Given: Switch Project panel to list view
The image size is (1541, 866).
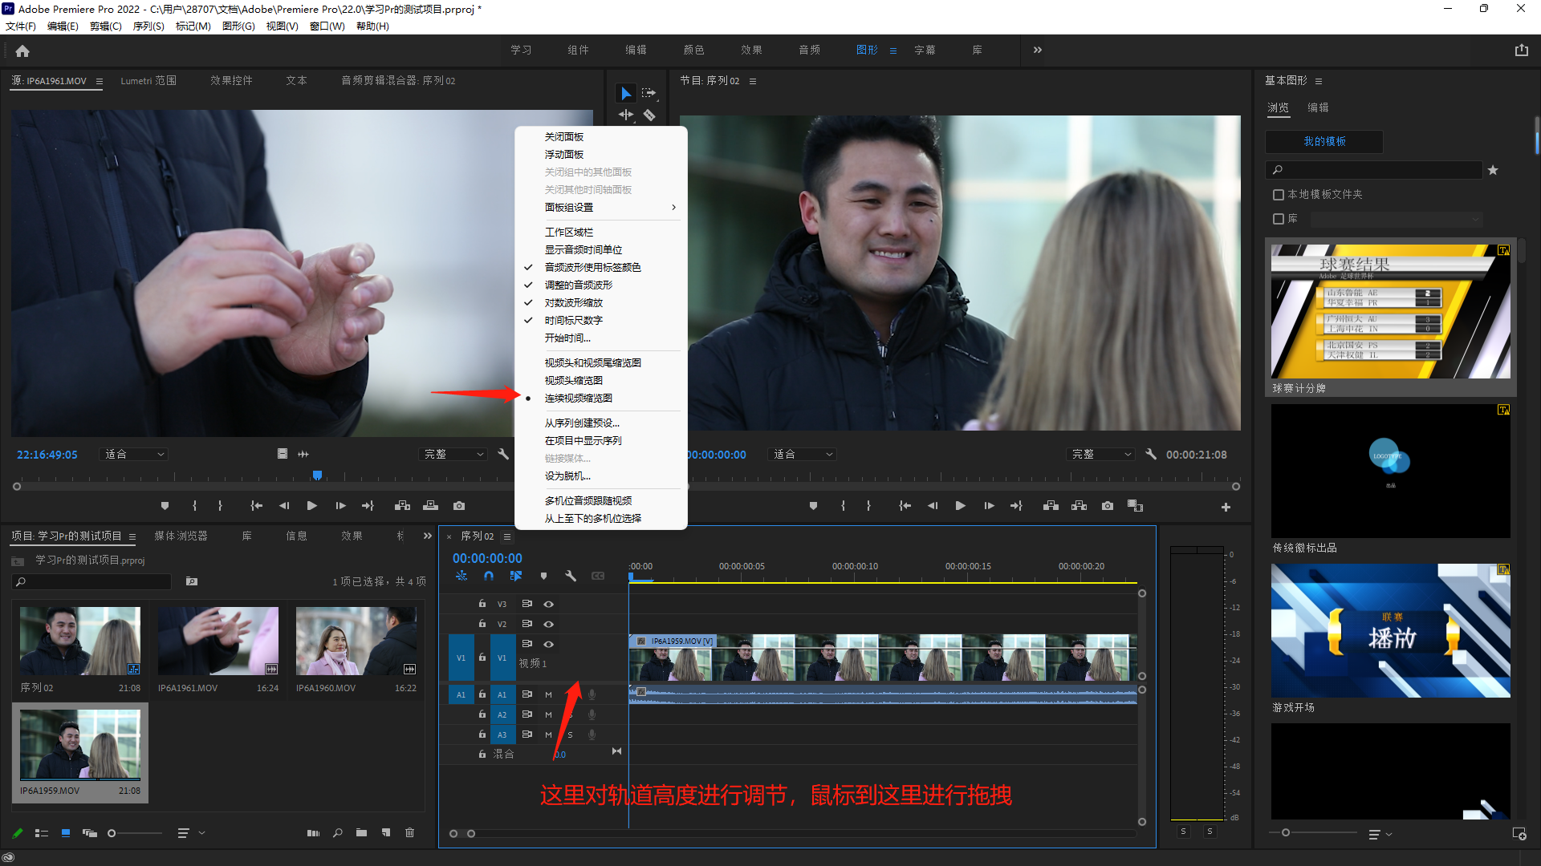Looking at the screenshot, I should (x=42, y=833).
